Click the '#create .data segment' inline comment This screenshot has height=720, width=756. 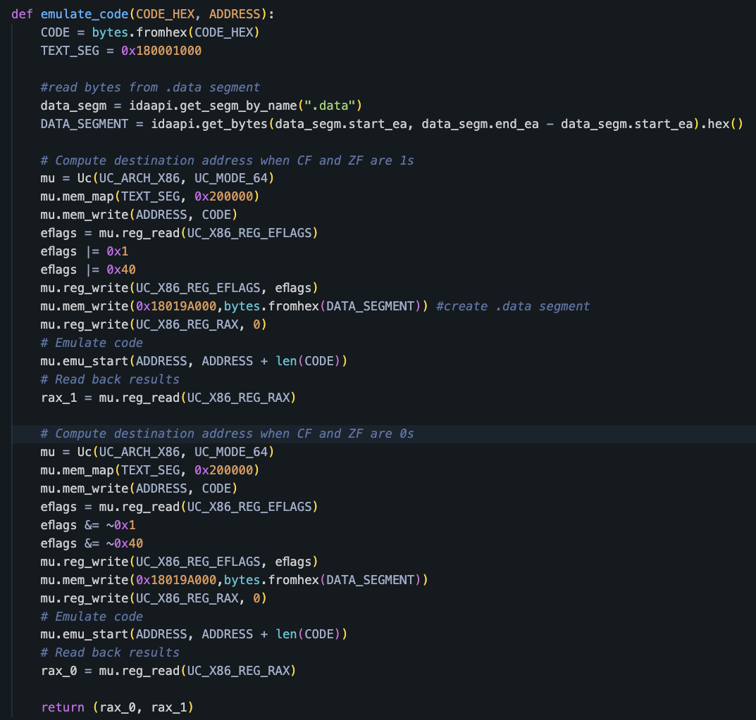coord(513,306)
